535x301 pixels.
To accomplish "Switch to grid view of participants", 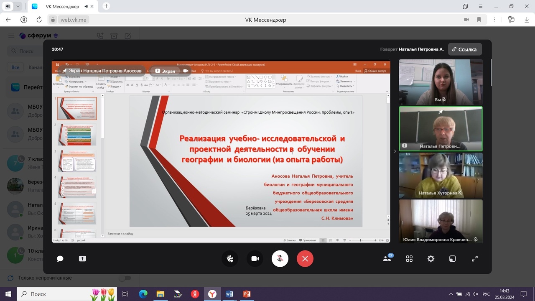I will tap(409, 259).
